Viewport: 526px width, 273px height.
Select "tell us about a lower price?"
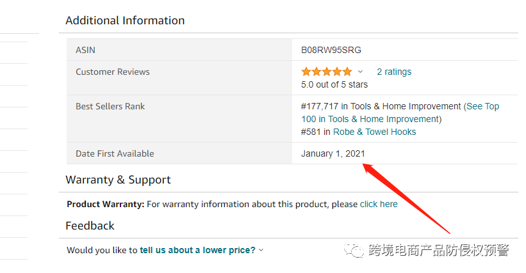coord(197,250)
